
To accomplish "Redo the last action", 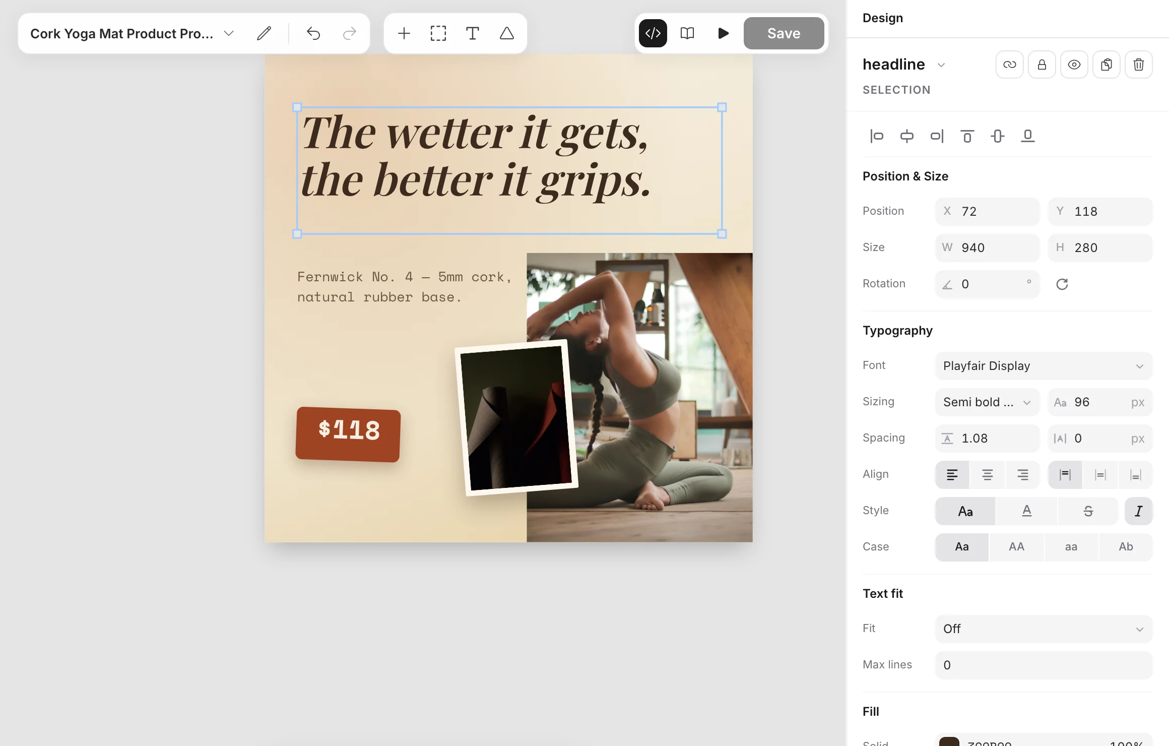I will pos(349,33).
